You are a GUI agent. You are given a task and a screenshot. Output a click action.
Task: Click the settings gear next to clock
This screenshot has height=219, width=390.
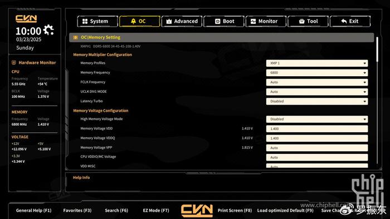tap(48, 30)
